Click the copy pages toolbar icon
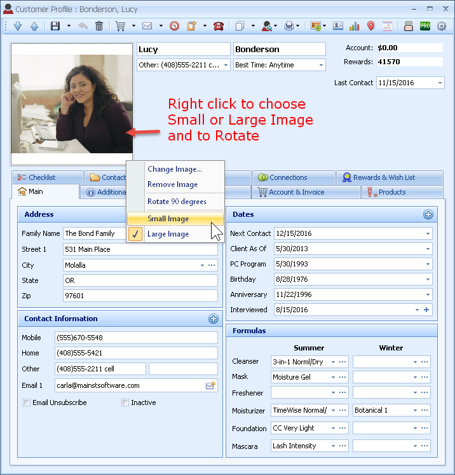Viewport: 455px width, 475px height. point(240,26)
